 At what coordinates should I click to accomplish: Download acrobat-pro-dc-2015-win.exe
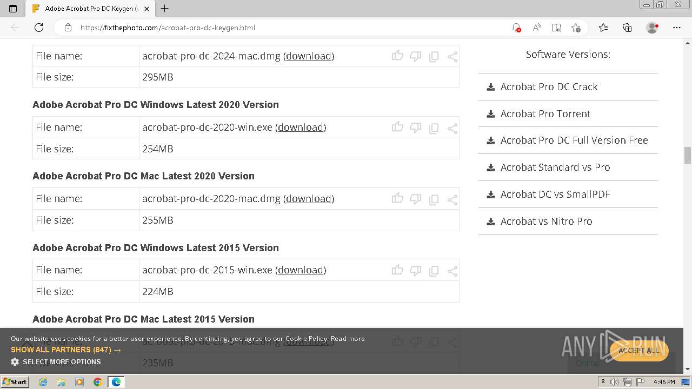[x=301, y=270]
